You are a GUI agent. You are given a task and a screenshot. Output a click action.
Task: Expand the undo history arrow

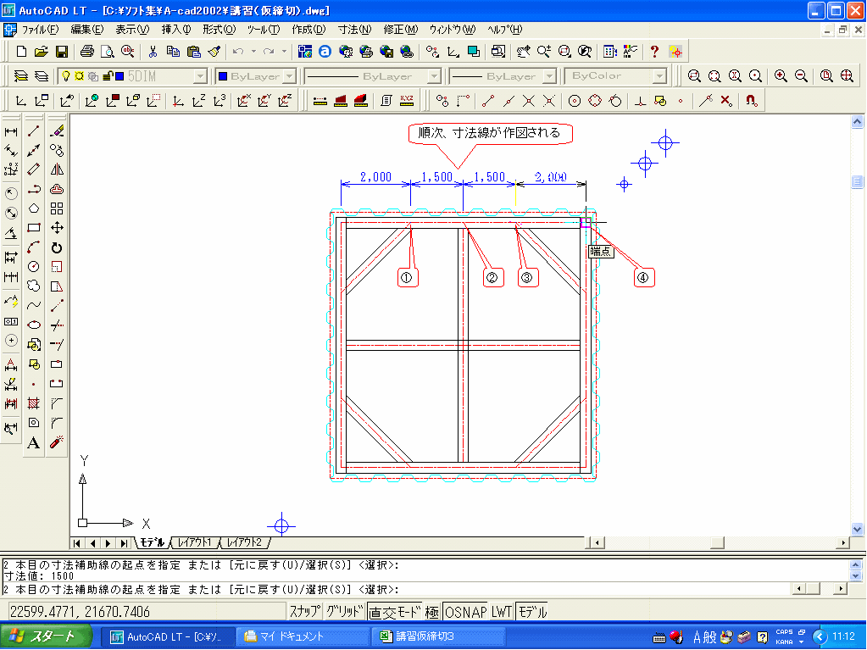tap(253, 52)
